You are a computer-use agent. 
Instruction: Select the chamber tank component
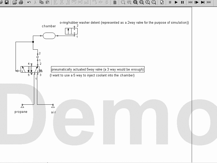49,36
